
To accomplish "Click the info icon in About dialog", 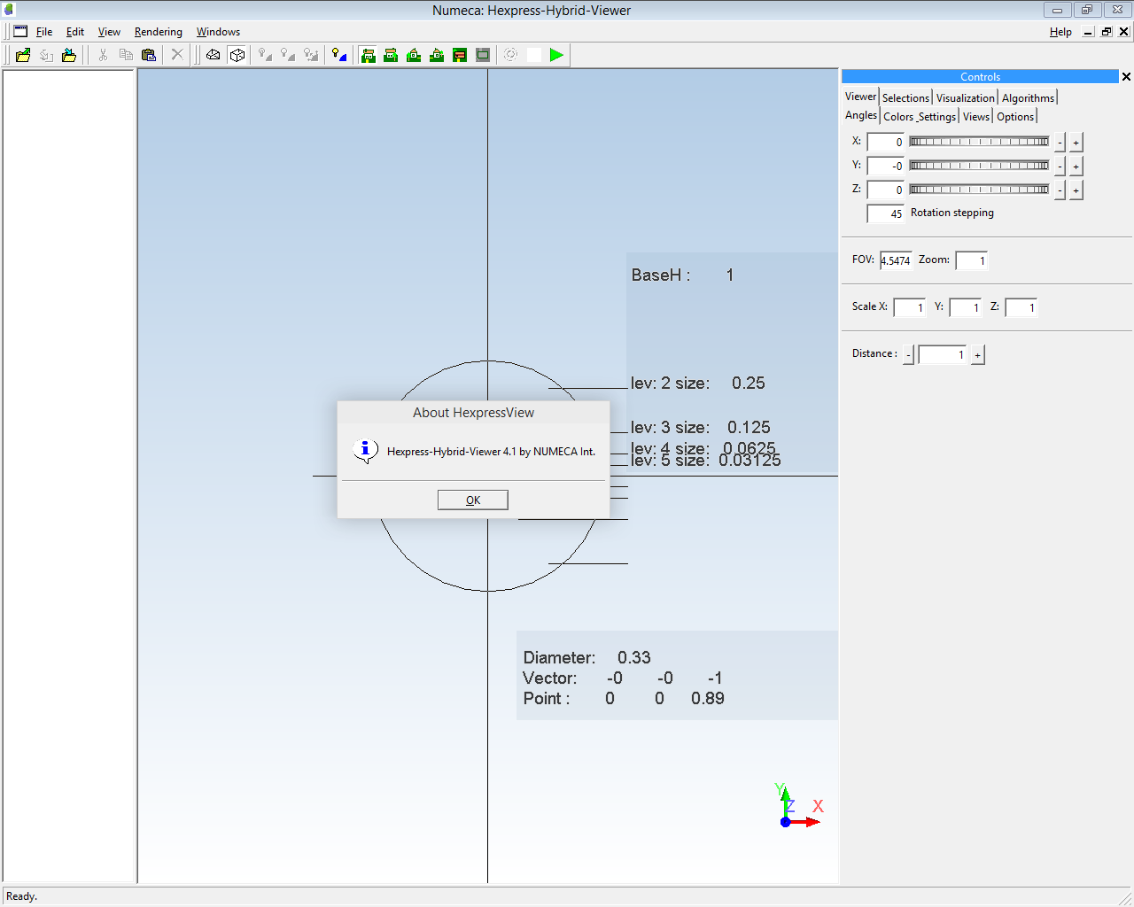I will [365, 451].
